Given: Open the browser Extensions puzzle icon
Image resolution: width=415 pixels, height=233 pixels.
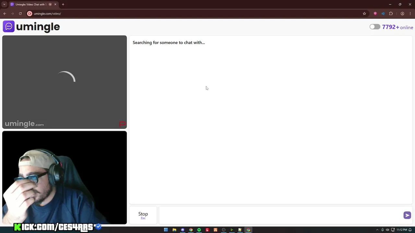Looking at the screenshot, I should click(x=391, y=14).
